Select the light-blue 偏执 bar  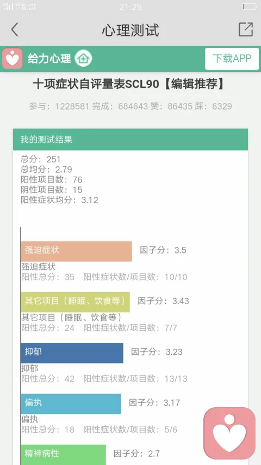coord(71,403)
